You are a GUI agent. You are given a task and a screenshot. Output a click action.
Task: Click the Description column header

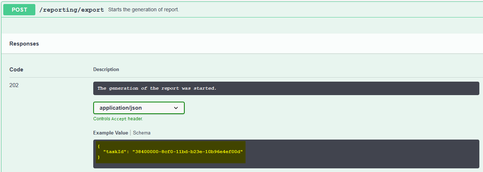coord(106,69)
